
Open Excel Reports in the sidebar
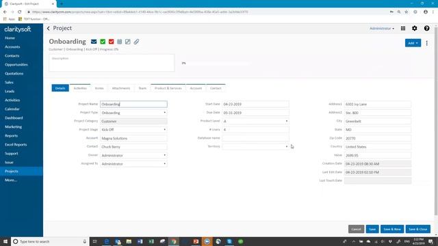(16, 144)
